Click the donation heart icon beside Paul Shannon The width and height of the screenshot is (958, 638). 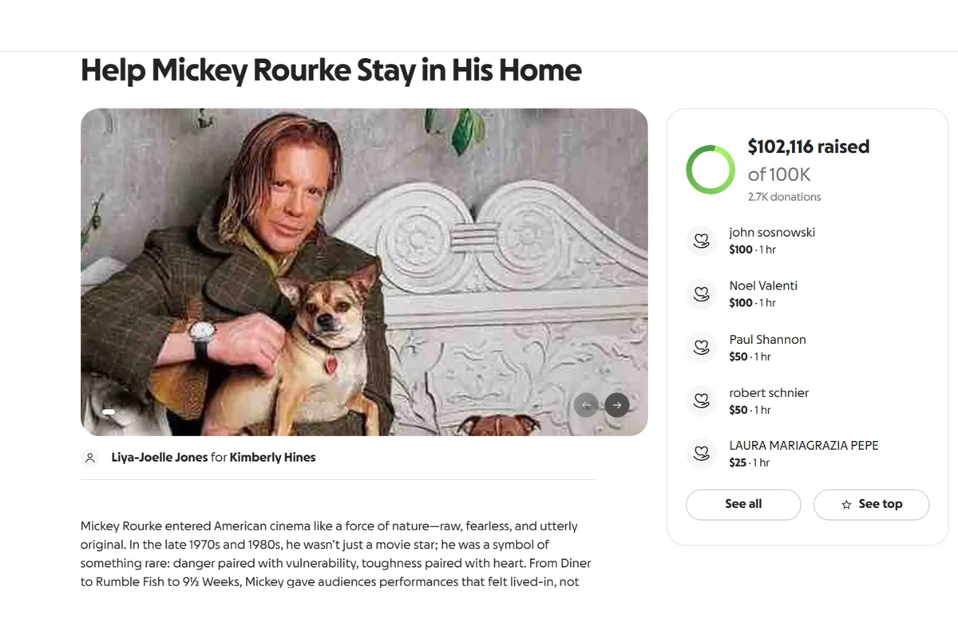[x=701, y=348]
